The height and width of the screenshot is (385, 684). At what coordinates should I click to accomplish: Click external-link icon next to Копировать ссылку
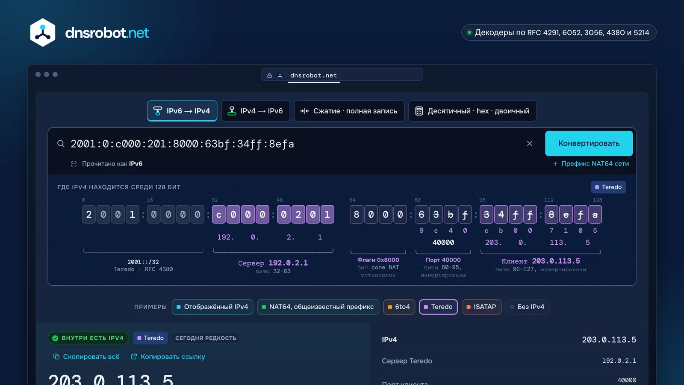[134, 356]
